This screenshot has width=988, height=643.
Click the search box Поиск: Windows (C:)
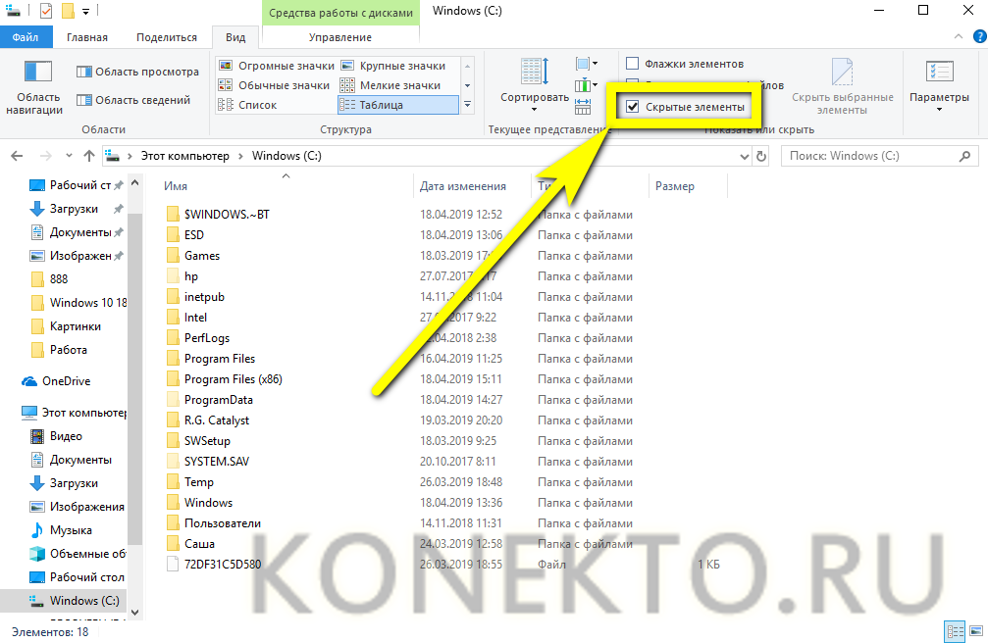[879, 156]
